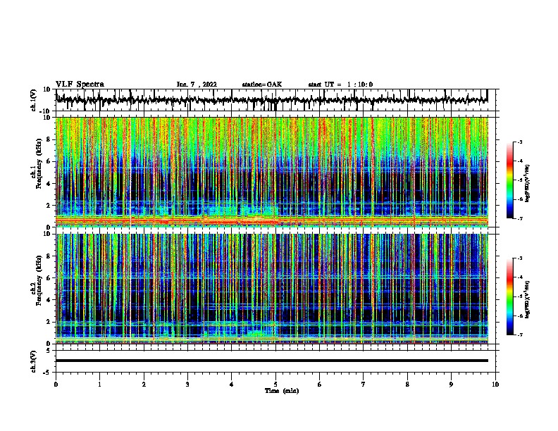
Task: Select the "station=GAK" header text
Action: (262, 85)
